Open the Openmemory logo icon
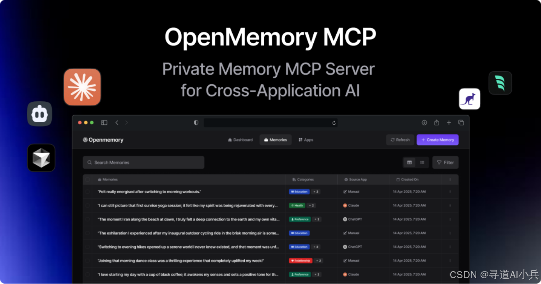 pos(85,139)
